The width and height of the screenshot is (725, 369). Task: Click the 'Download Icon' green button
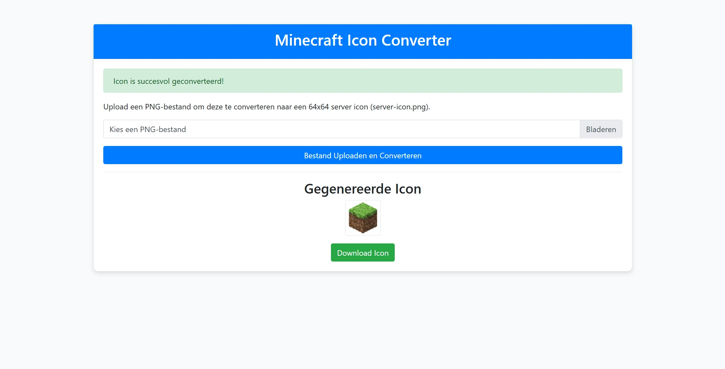(x=363, y=253)
